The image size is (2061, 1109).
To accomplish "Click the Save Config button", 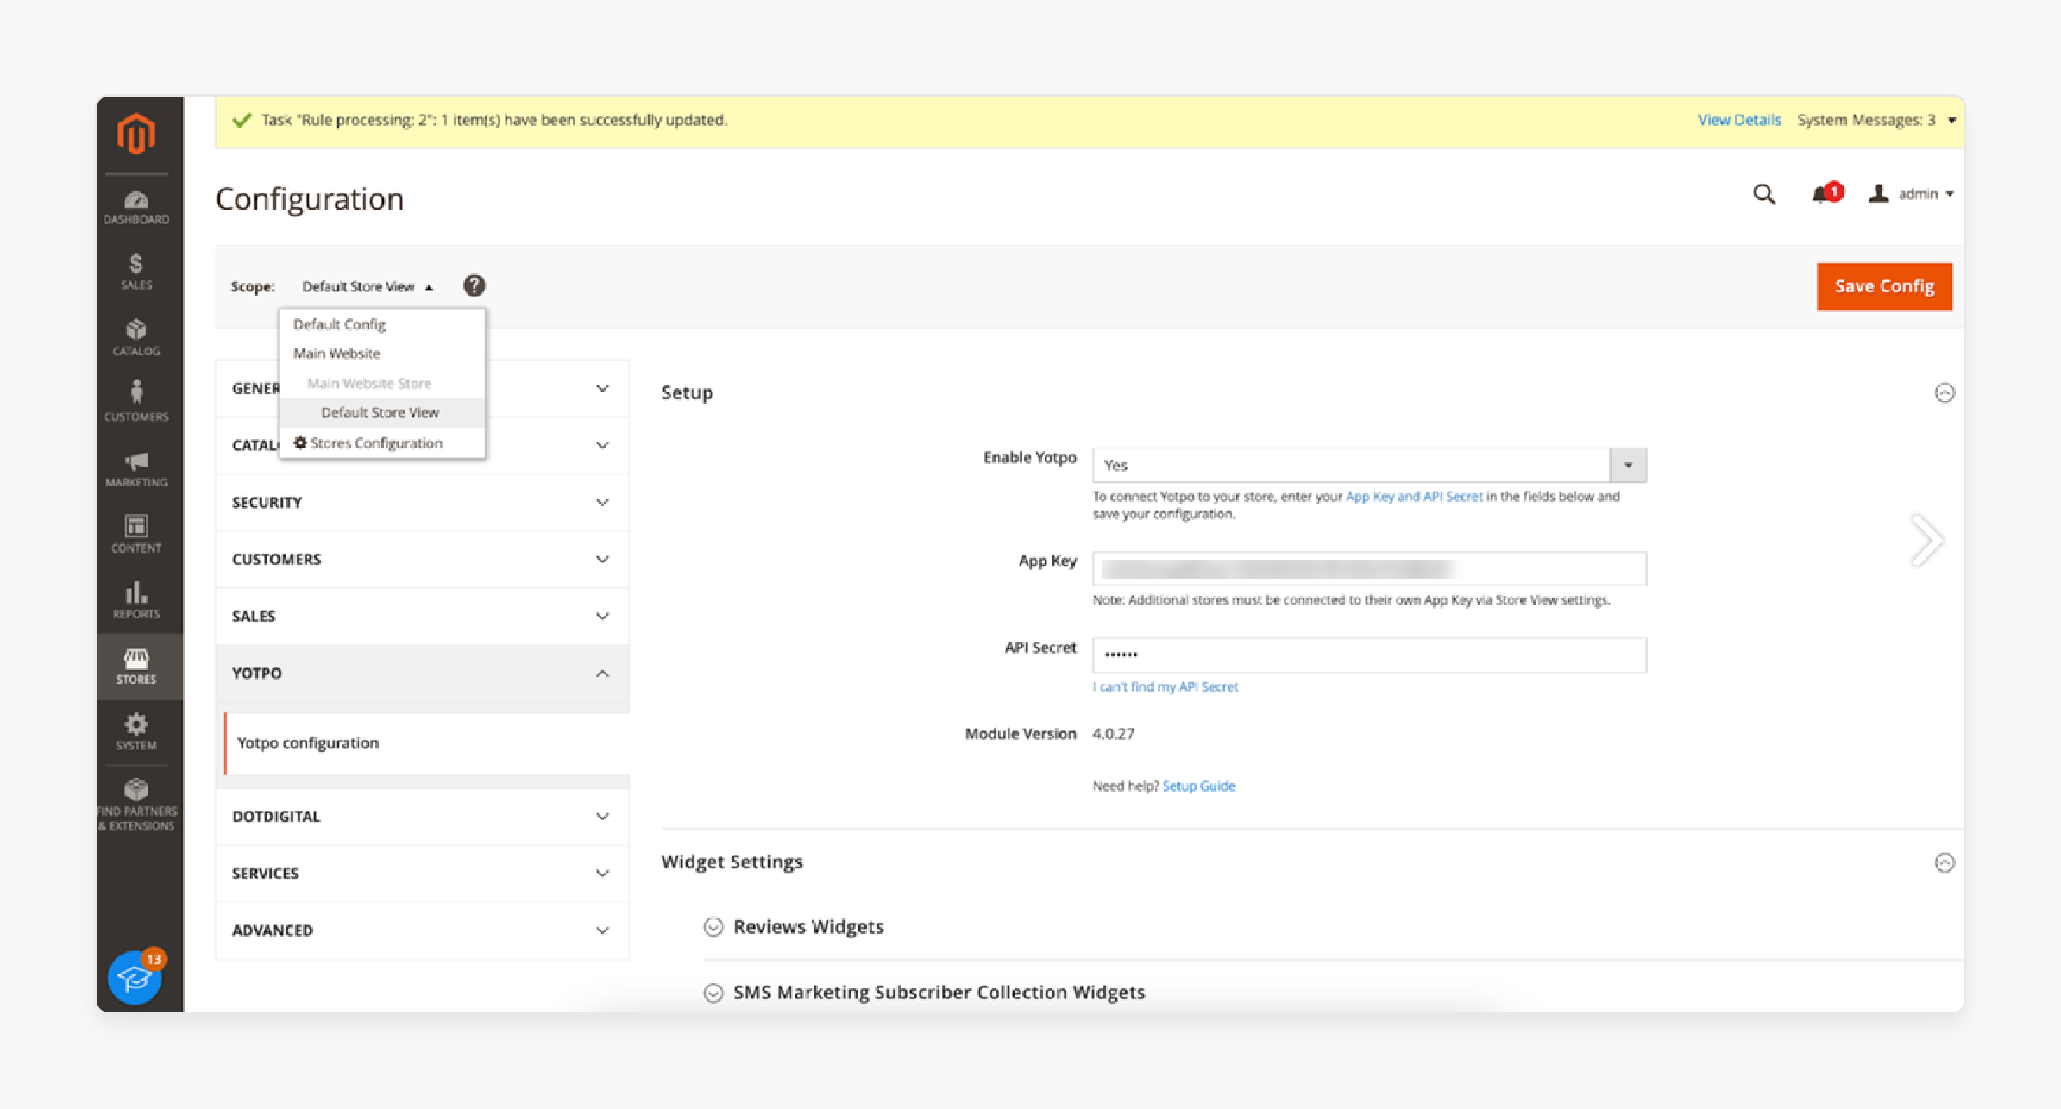I will (1884, 286).
